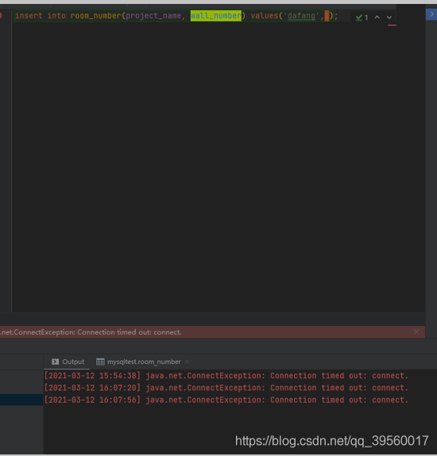Click the values keyword in the statement
Image resolution: width=437 pixels, height=456 pixels.
tap(265, 16)
